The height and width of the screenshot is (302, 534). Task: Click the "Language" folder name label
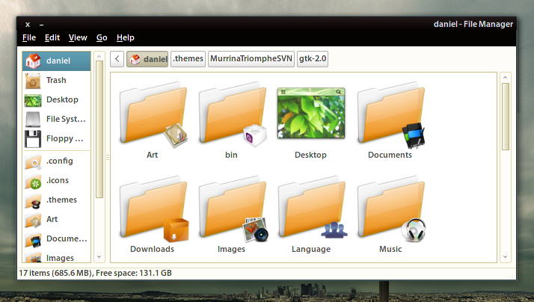(x=311, y=249)
